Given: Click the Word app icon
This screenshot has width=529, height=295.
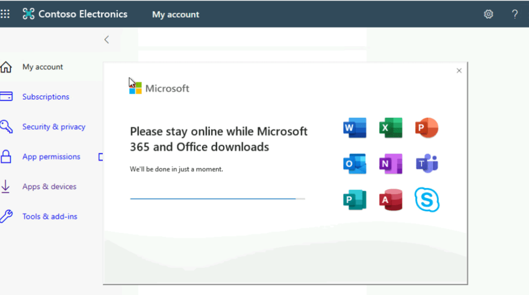Looking at the screenshot, I should [354, 128].
